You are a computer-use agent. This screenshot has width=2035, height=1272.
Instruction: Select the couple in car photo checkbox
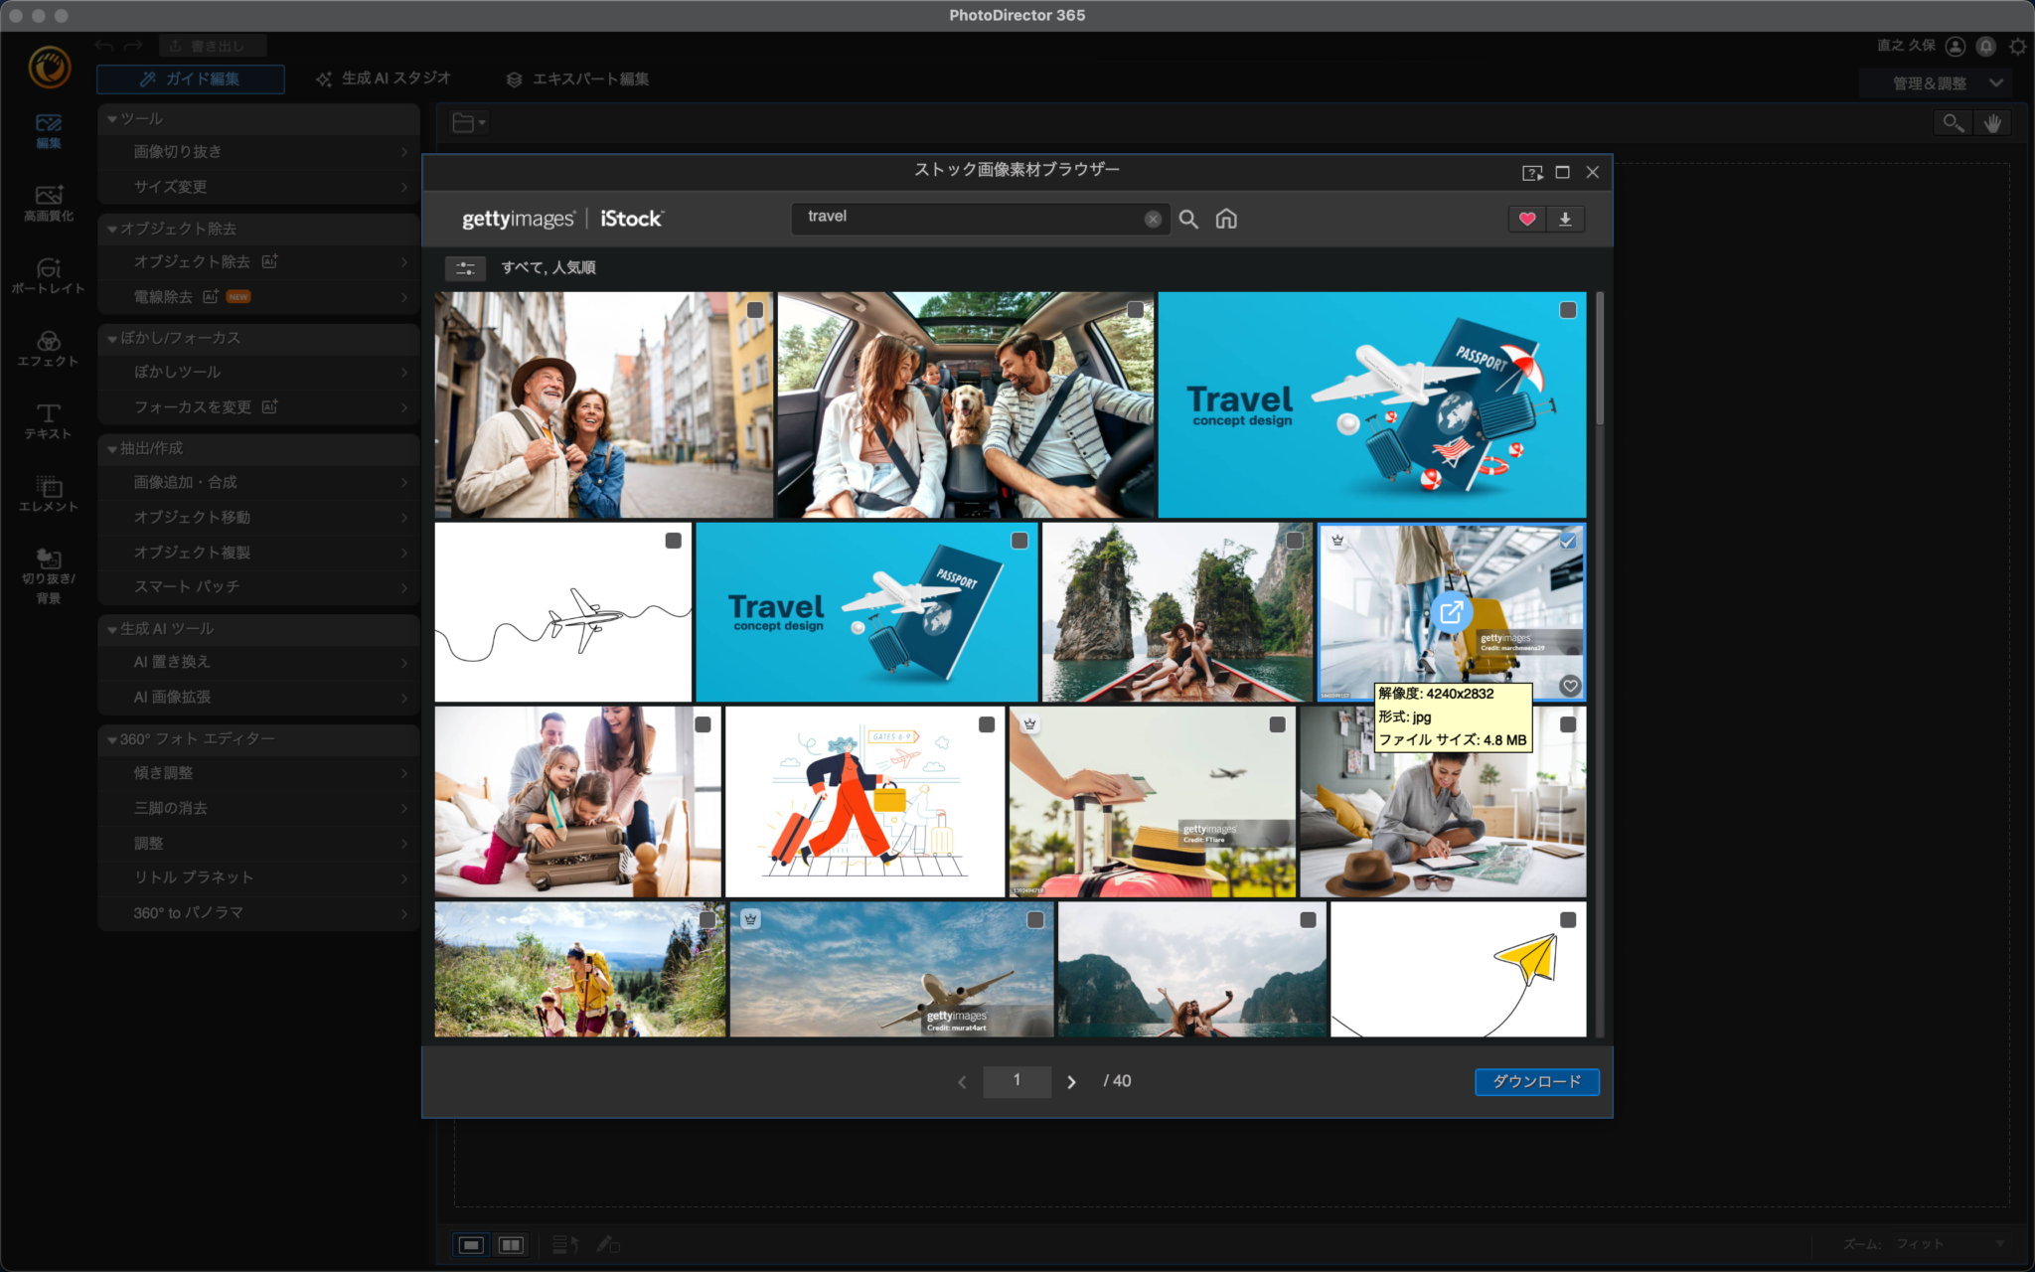pyautogui.click(x=1135, y=310)
